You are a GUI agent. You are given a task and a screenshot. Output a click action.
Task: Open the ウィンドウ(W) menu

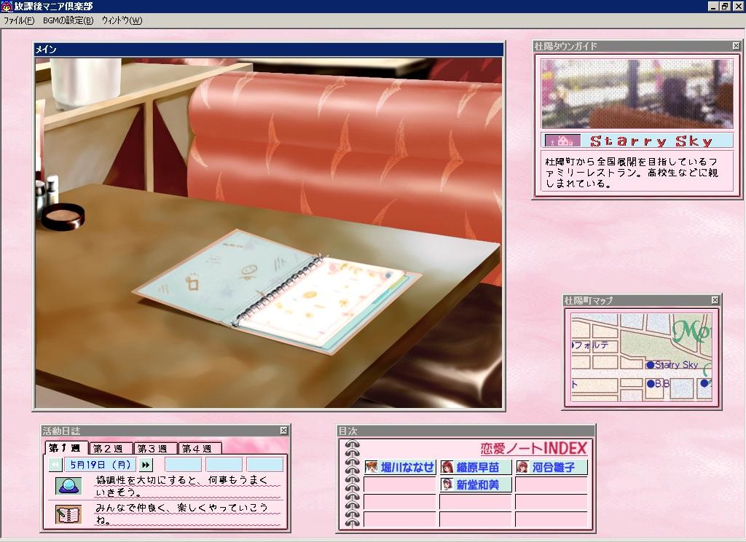click(x=122, y=20)
